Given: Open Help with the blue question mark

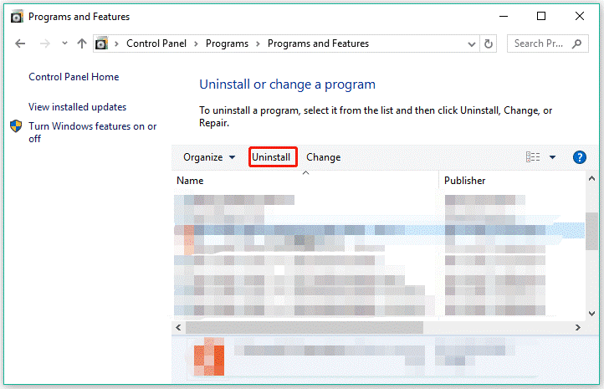Looking at the screenshot, I should coord(580,157).
